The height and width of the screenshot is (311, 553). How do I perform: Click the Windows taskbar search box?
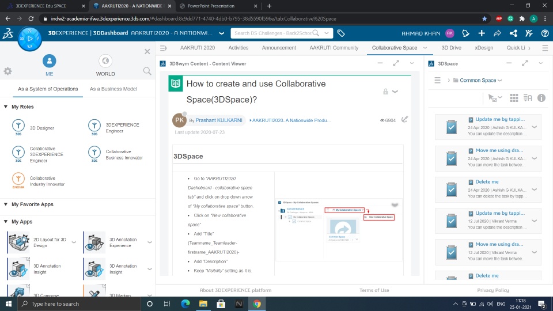tap(79, 304)
